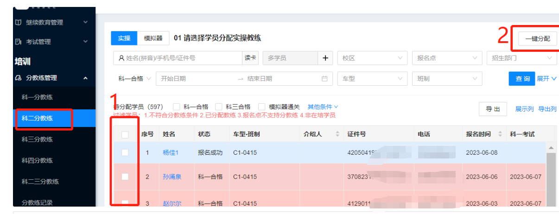The width and height of the screenshot is (559, 214).
Task: Click the 继续教育管理 book icon
Action: click(x=18, y=22)
